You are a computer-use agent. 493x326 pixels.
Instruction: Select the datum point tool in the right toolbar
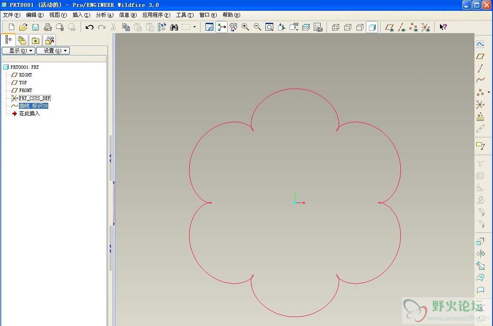click(480, 92)
